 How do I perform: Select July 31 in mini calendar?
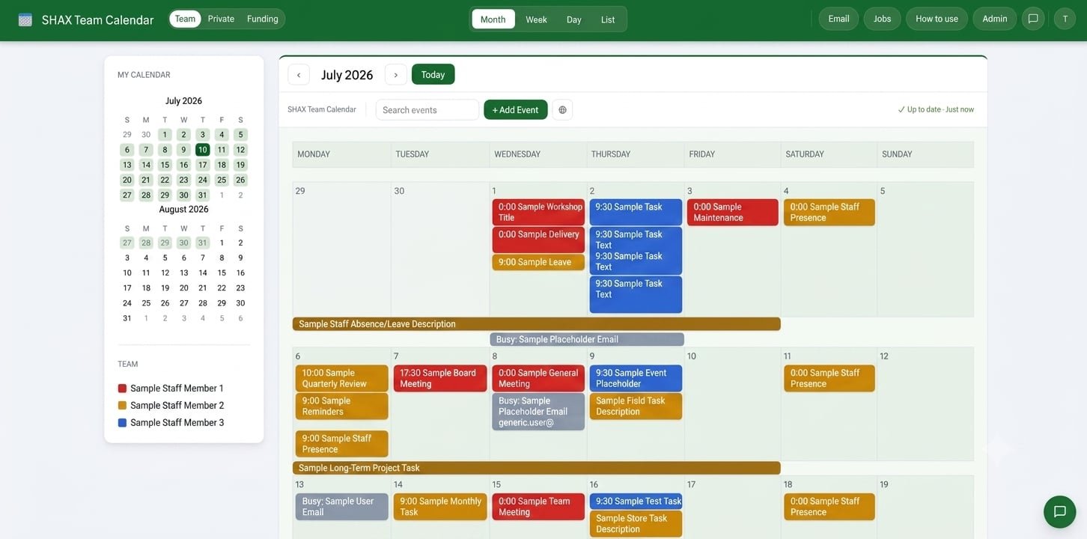click(x=202, y=195)
